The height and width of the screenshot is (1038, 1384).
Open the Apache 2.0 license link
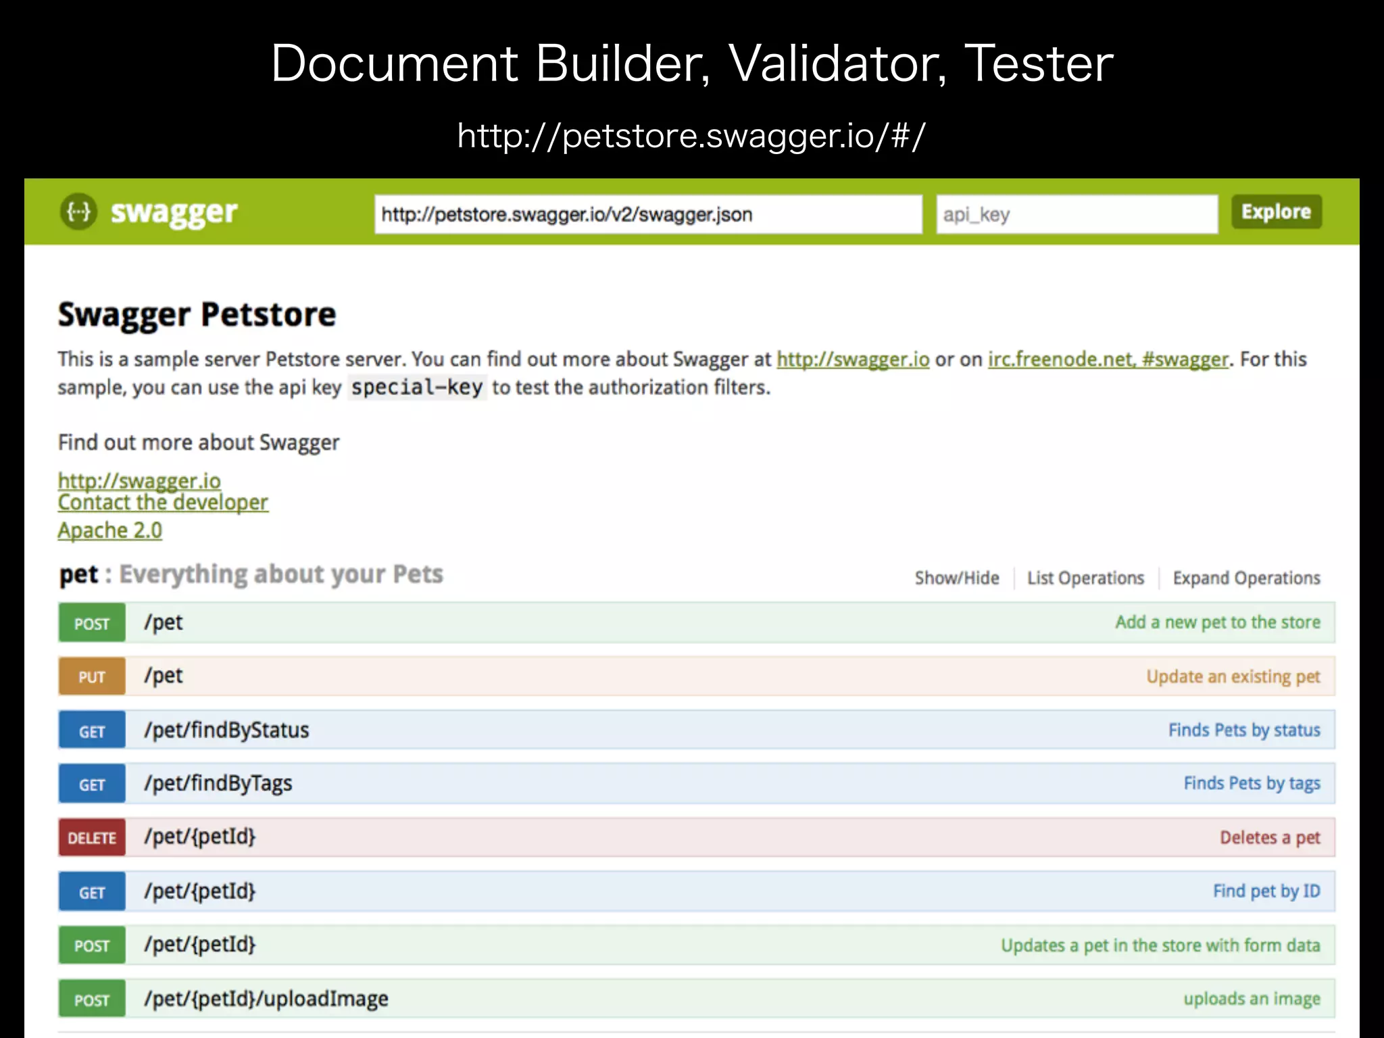(110, 530)
